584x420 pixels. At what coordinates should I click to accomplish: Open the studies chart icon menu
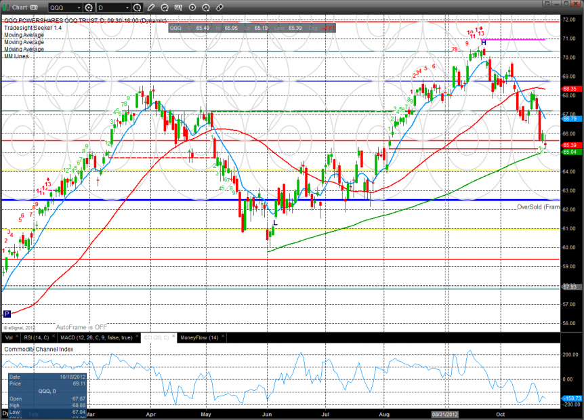coord(165,7)
